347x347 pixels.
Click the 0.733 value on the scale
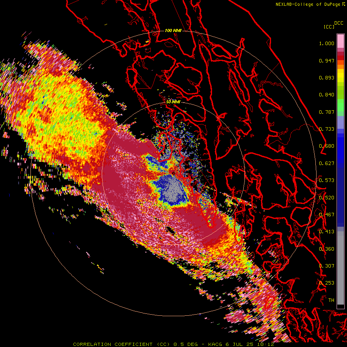pyautogui.click(x=327, y=129)
